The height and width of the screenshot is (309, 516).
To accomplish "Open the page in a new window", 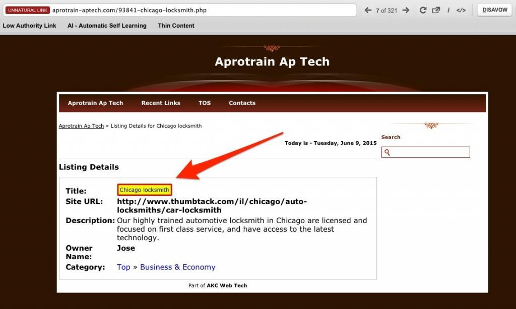I will click(436, 10).
